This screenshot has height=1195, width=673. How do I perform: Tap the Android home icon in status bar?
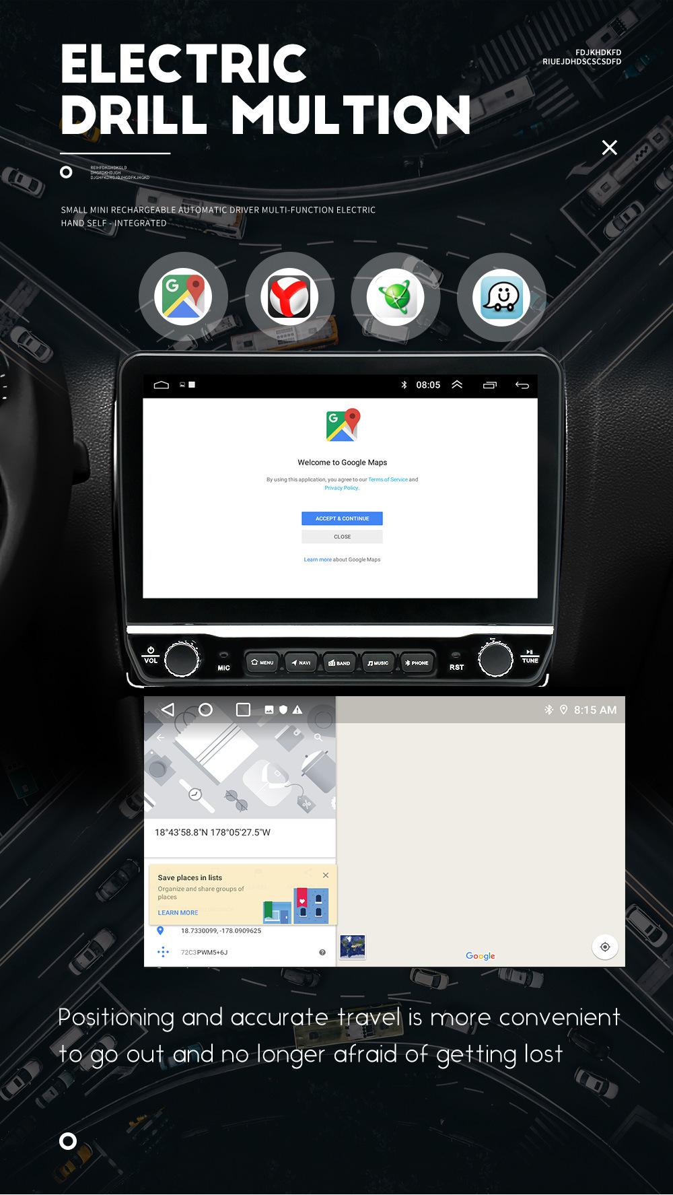point(162,385)
